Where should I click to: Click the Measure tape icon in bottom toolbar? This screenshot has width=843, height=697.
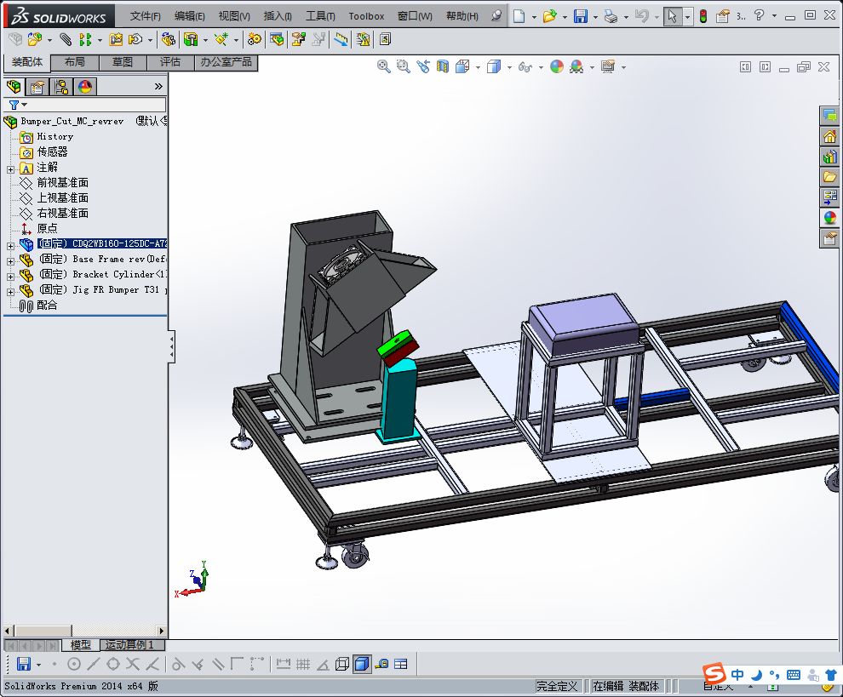point(381,664)
